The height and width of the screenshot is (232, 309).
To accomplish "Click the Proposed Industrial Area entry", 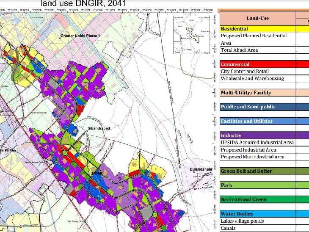I will [x=249, y=150].
